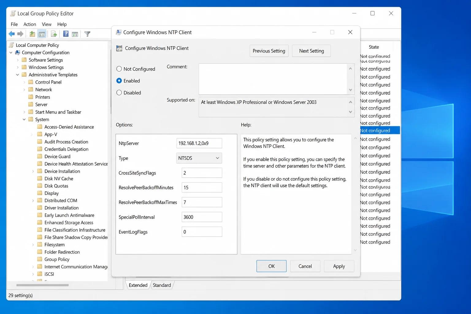Click the Administrative Templates folder icon
This screenshot has width=471, height=314.
(x=24, y=75)
